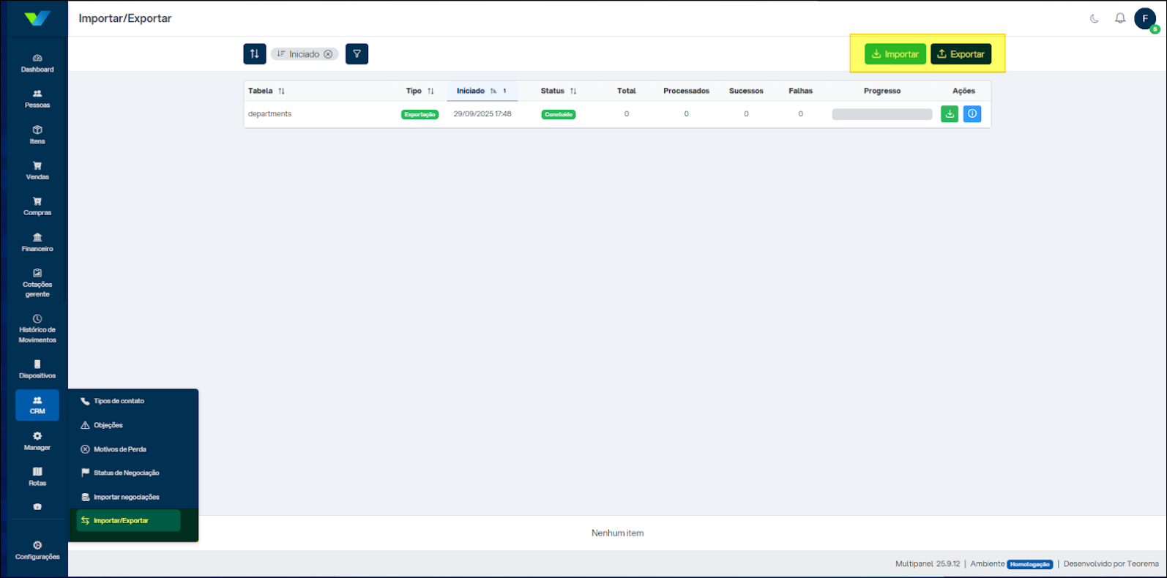Select Importar negociações in CRM submenu

pos(126,497)
